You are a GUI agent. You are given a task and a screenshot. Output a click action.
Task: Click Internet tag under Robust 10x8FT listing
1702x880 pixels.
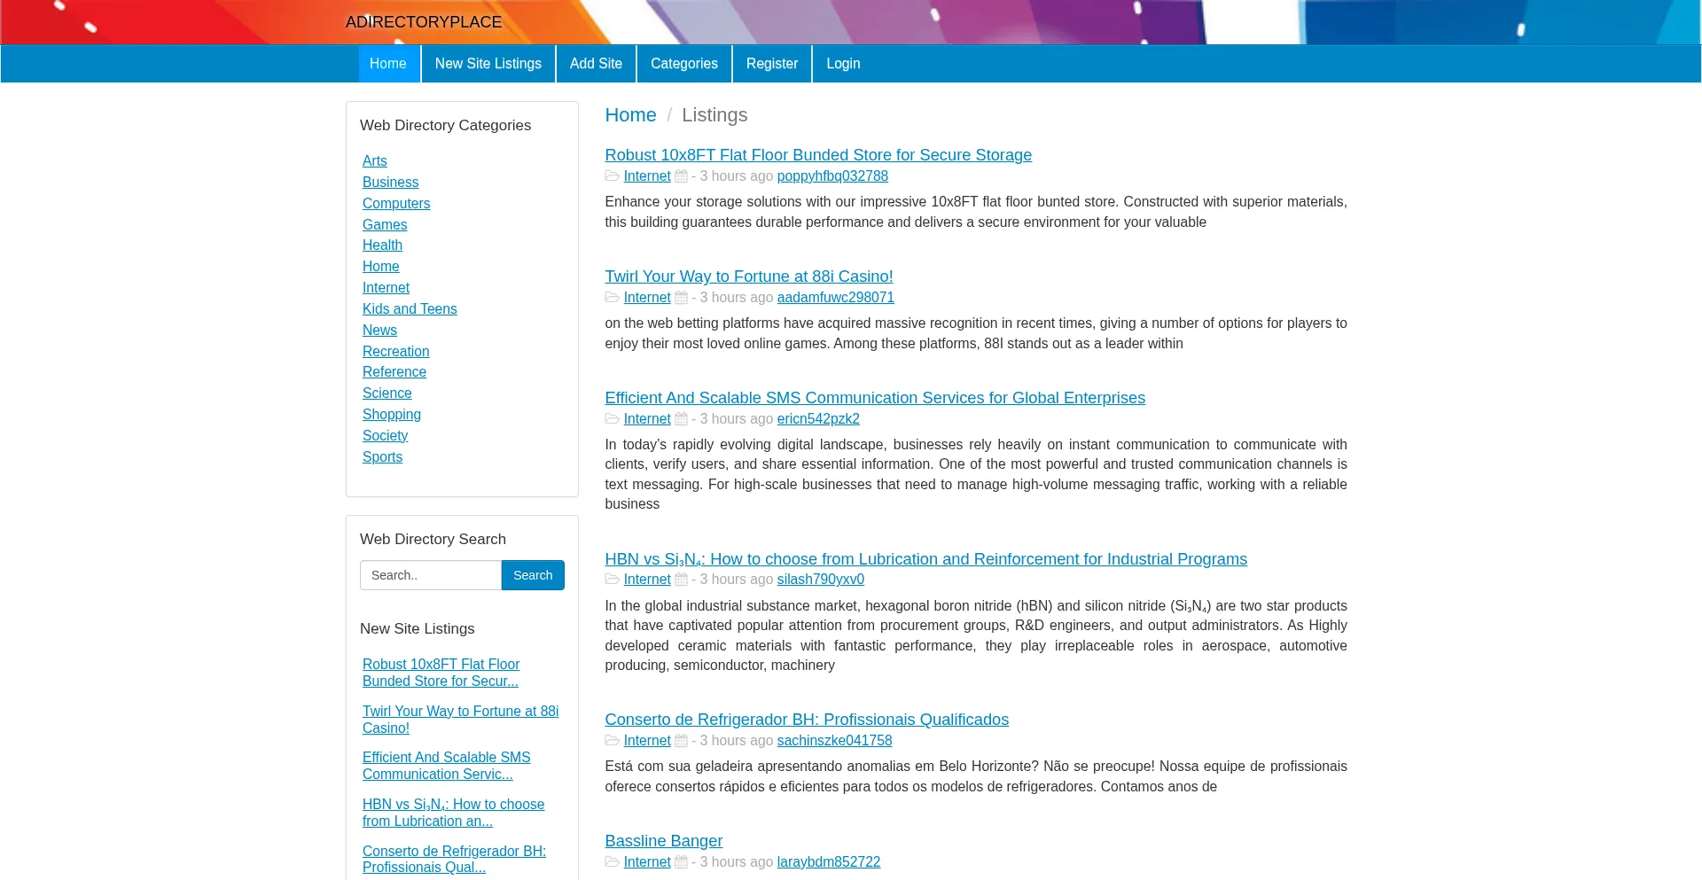point(647,176)
